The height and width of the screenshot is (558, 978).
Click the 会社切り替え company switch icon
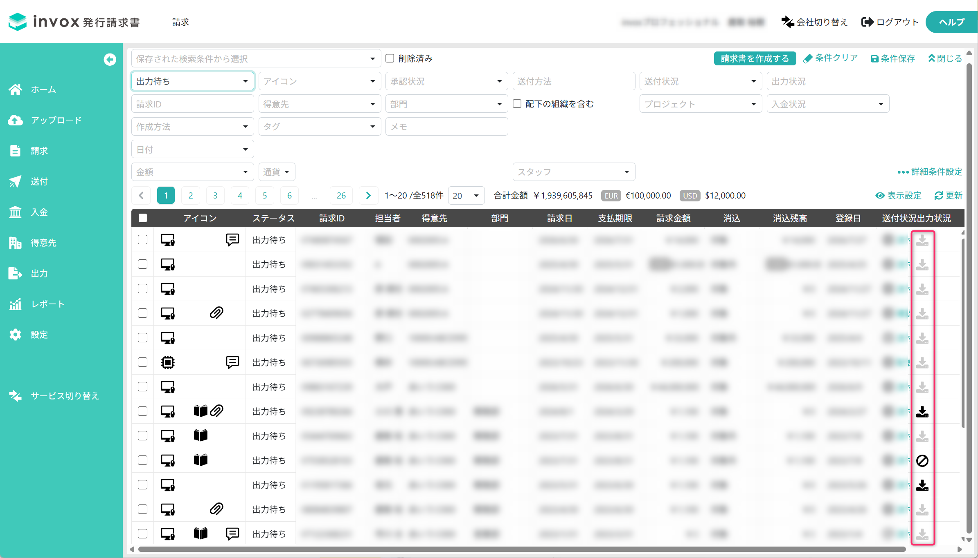[x=787, y=22]
